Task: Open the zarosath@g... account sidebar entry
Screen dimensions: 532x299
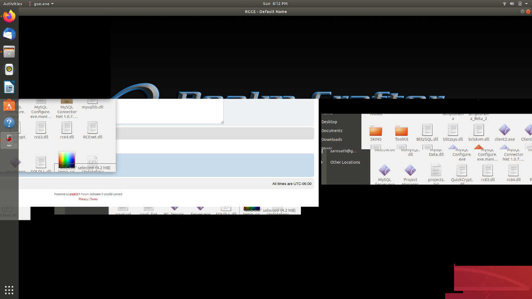Action: (343, 151)
